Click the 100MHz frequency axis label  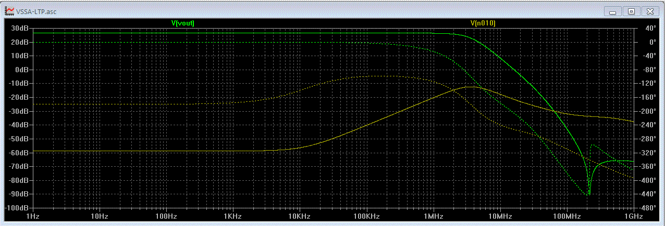tap(566, 216)
